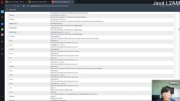
Task: Click the heart bookmark icon in address bar
Action: point(170,6)
